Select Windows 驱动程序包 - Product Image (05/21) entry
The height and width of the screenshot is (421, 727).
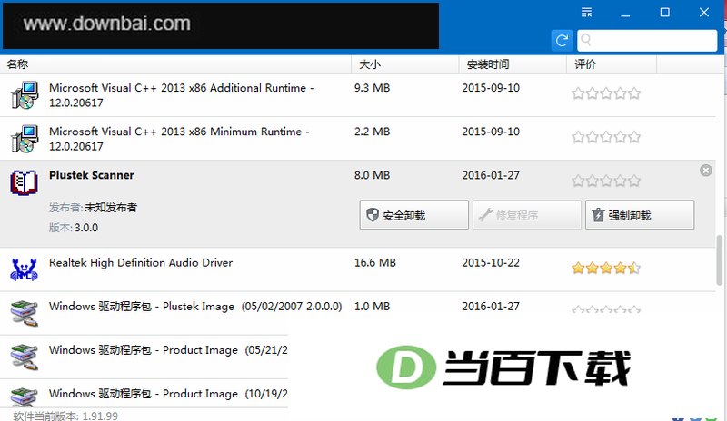pos(168,350)
